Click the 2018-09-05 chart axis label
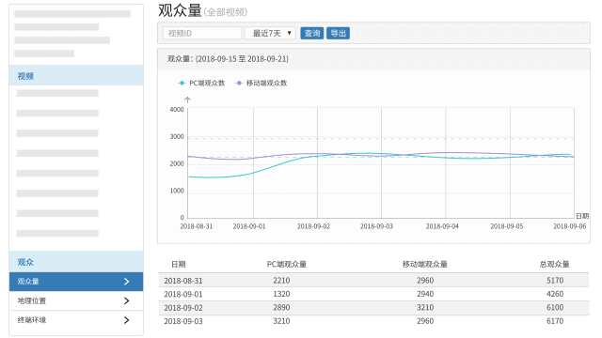This screenshot has width=602, height=338. click(x=507, y=226)
